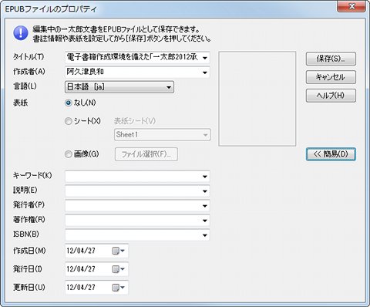Click the 発行日(I) date value 12/04/27
This screenshot has width=370, height=307.
(81, 269)
